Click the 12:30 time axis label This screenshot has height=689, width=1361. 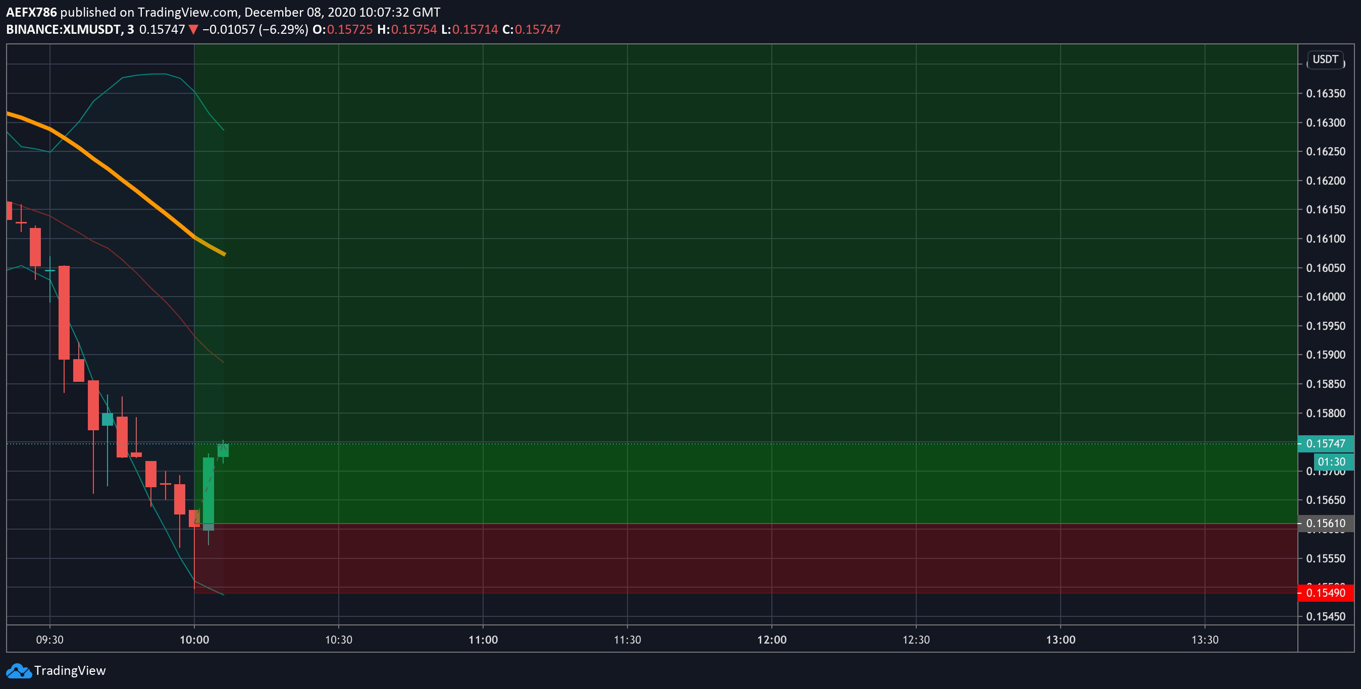pyautogui.click(x=916, y=640)
